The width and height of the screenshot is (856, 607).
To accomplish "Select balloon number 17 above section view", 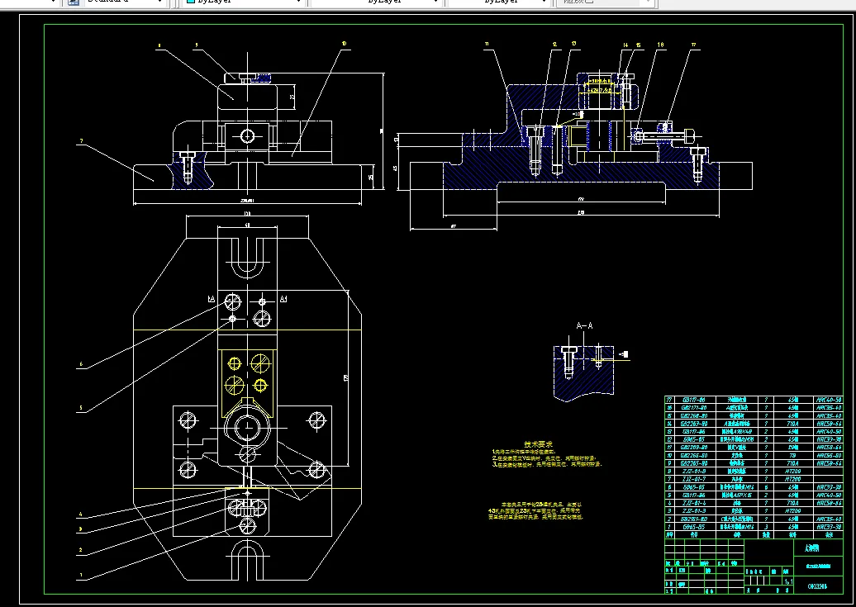I will tap(693, 45).
